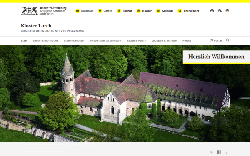Open Gärten via the yellow garden icon
250x156 pixels.
click(100, 11)
